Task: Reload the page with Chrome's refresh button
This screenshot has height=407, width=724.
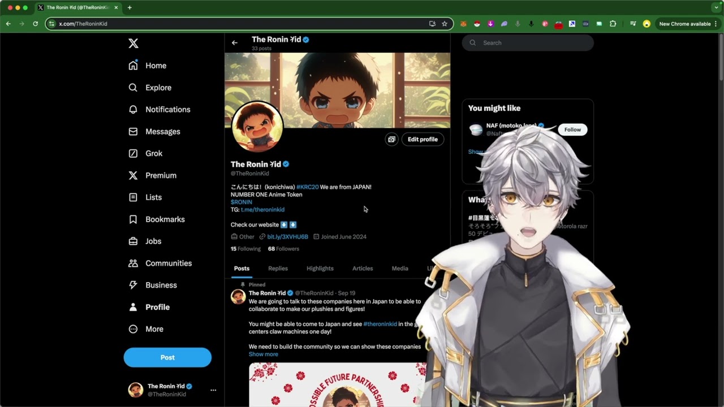Action: (x=35, y=24)
